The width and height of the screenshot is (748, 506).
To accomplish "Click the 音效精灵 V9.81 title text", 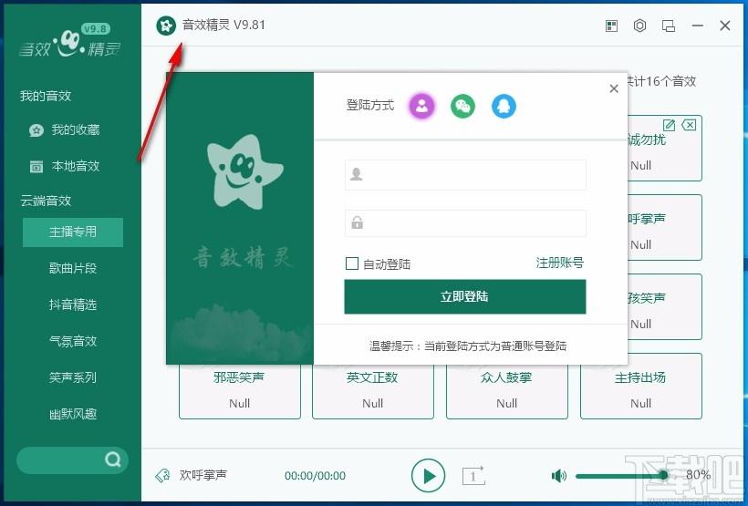I will [223, 25].
